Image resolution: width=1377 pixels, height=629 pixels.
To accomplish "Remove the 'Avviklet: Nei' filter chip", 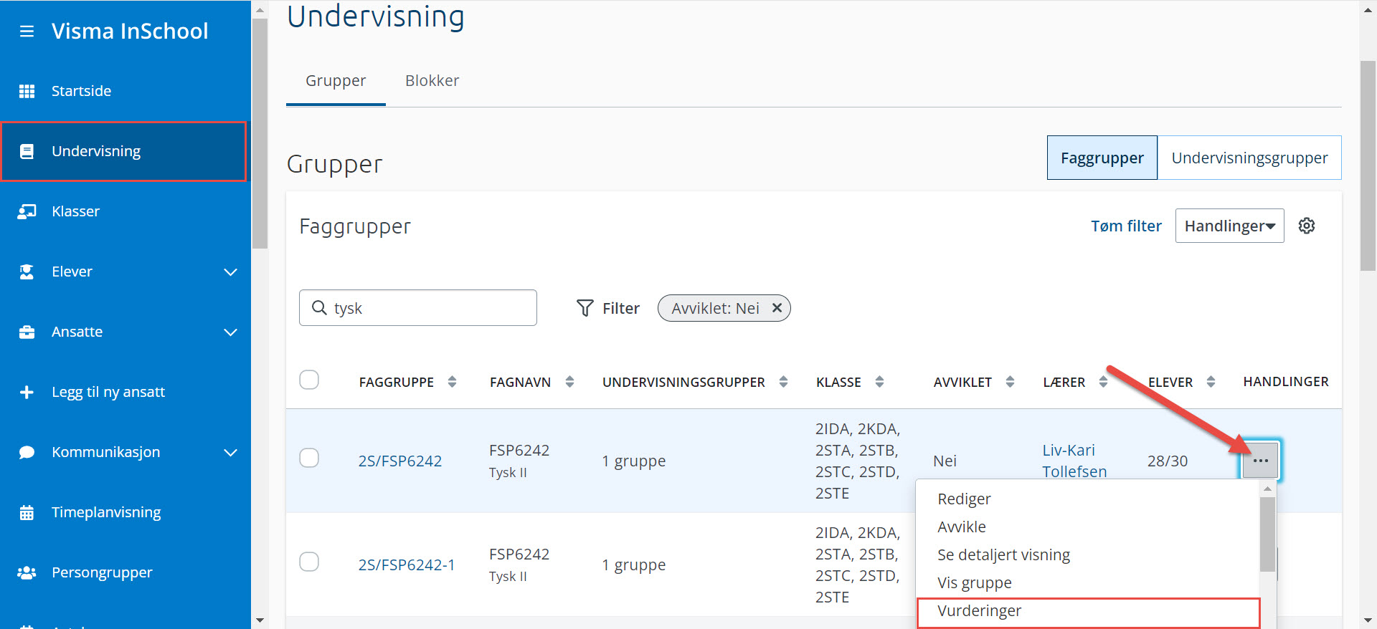I will [777, 308].
